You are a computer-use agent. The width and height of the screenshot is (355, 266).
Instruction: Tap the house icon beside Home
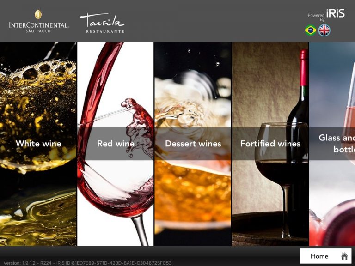coord(344,256)
